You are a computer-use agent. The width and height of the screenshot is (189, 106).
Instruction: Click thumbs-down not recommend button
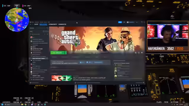tap(89, 62)
